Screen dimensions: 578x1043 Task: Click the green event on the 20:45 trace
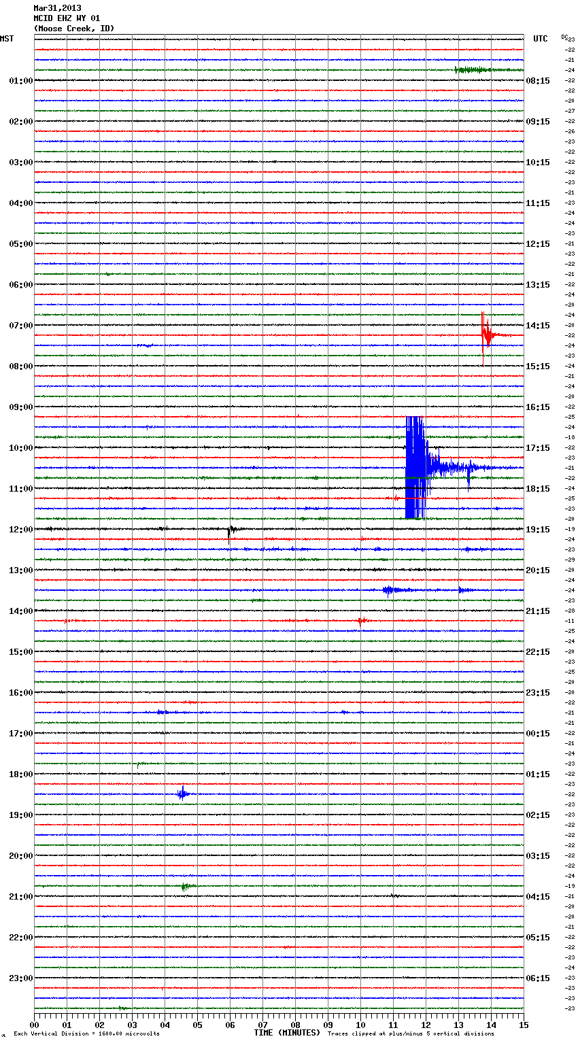(x=185, y=886)
